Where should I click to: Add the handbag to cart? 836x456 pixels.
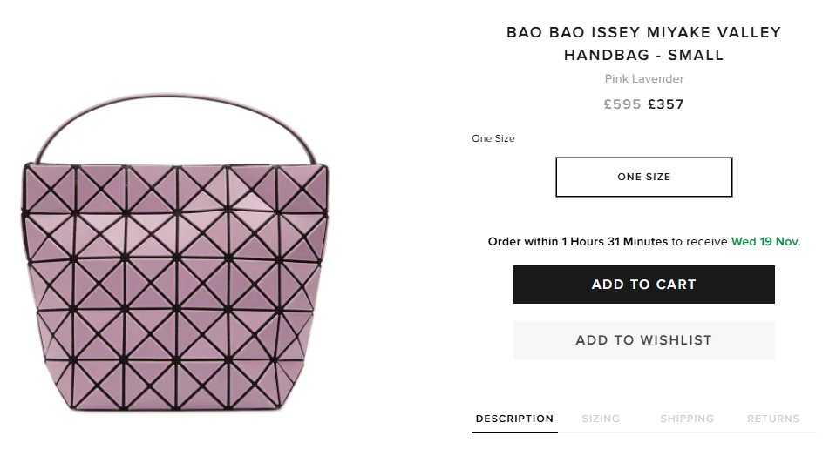click(643, 285)
